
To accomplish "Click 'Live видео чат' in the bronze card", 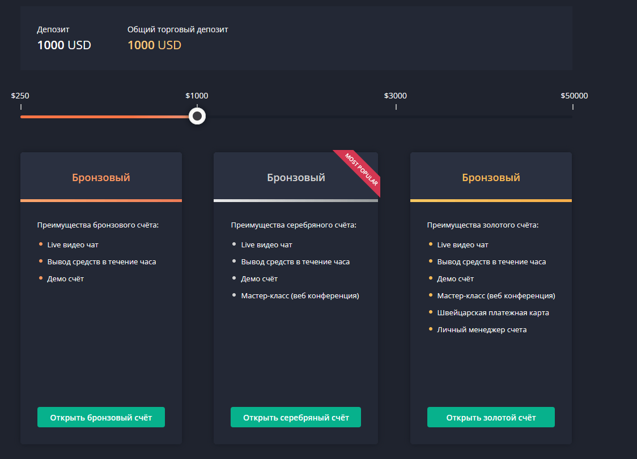I will 71,244.
